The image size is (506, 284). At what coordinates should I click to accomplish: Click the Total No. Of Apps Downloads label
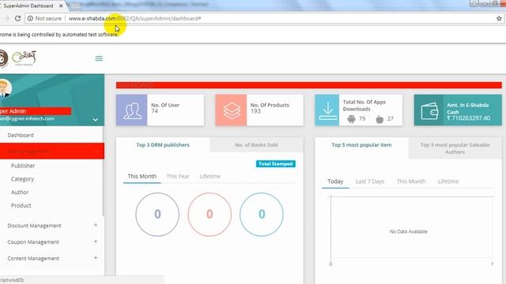(x=364, y=105)
